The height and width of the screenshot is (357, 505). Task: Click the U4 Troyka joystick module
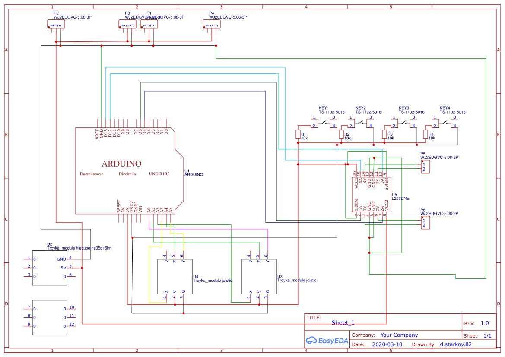tap(175, 277)
